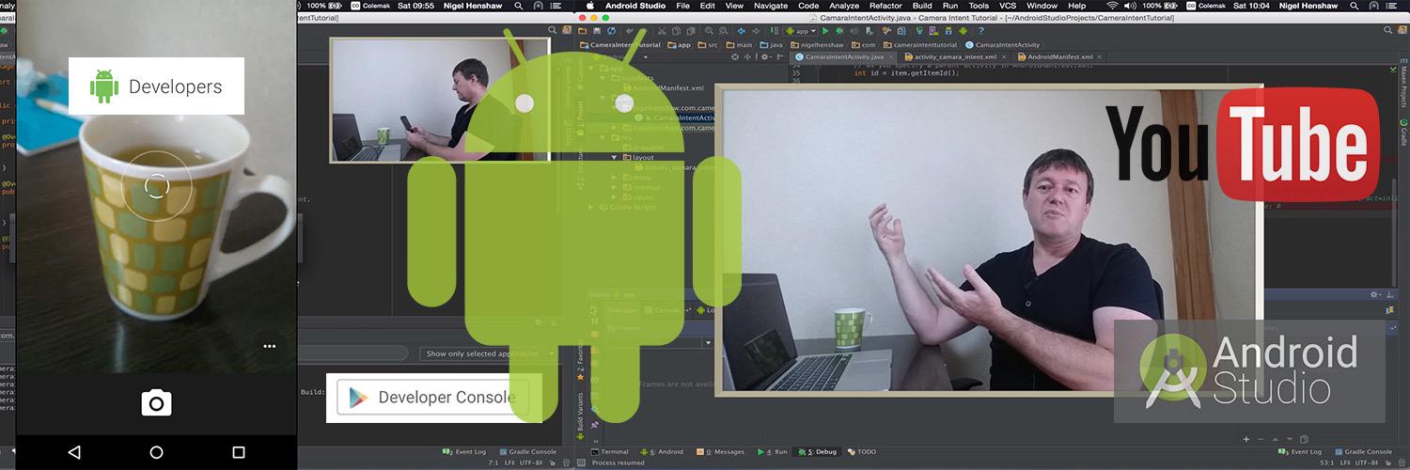Open the Code menu
This screenshot has height=470, width=1410.
(808, 6)
